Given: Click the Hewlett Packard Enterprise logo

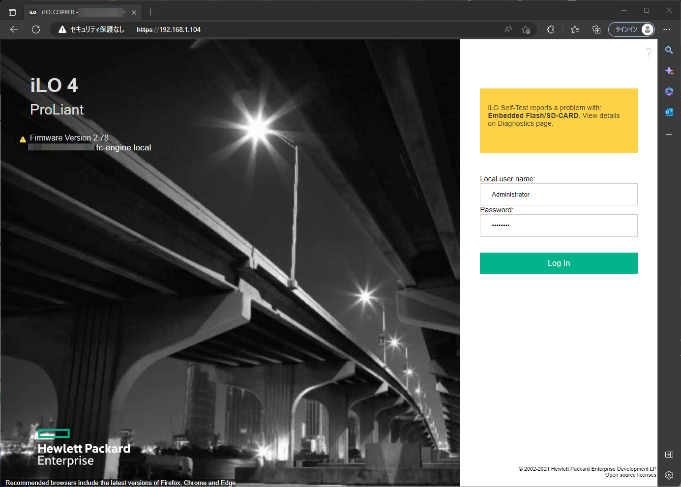Looking at the screenshot, I should coord(84,448).
